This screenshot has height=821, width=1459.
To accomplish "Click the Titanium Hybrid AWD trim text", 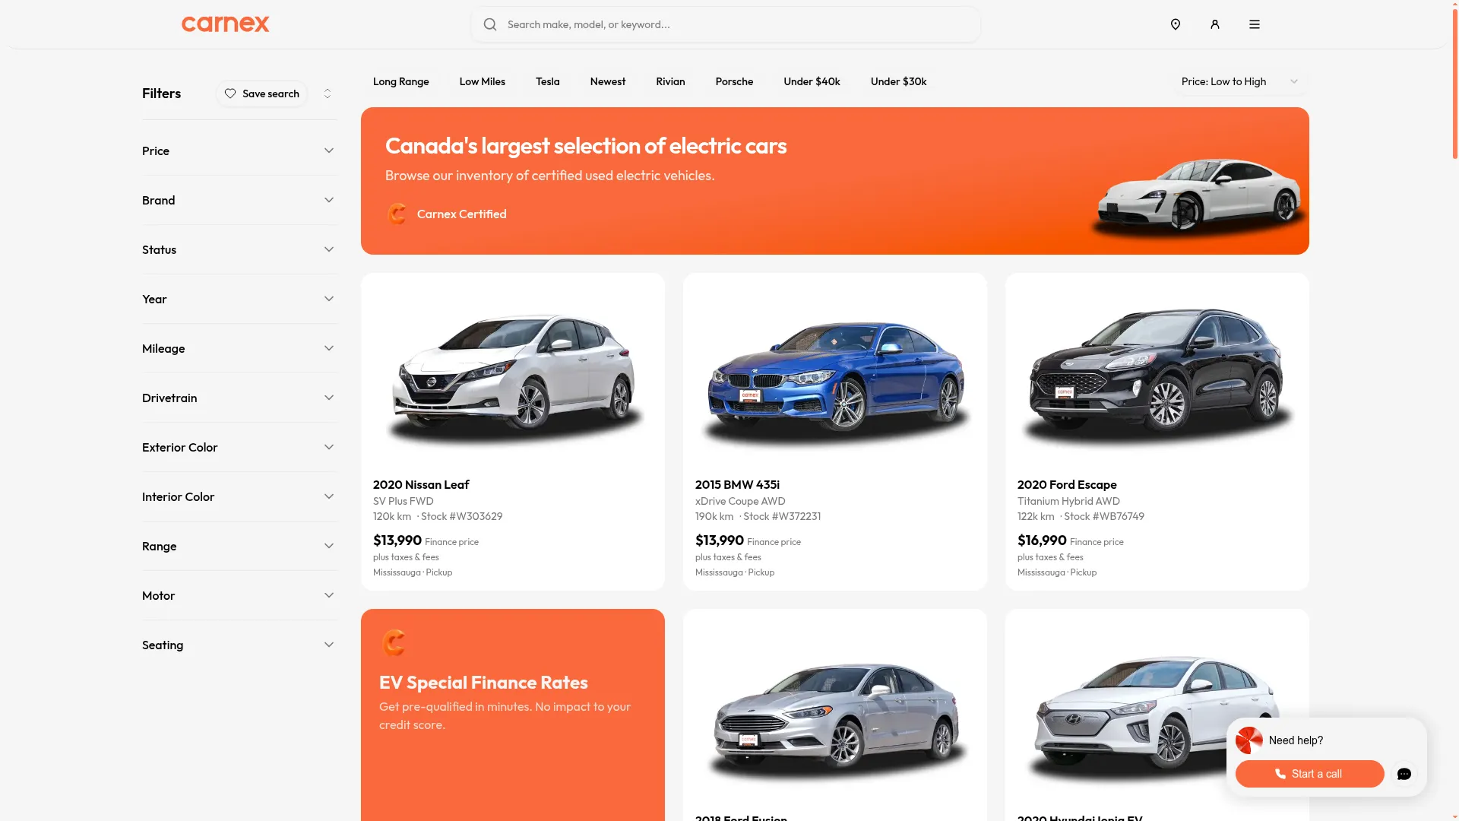I will click(1068, 501).
